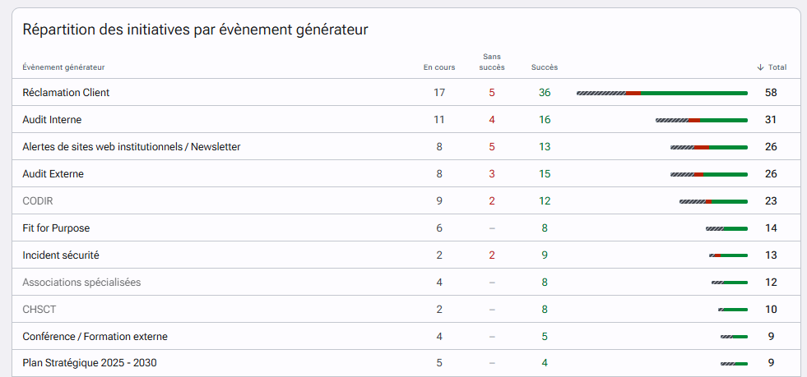Click the total 58 for Réclamation Client
This screenshot has width=807, height=377.
coord(771,93)
